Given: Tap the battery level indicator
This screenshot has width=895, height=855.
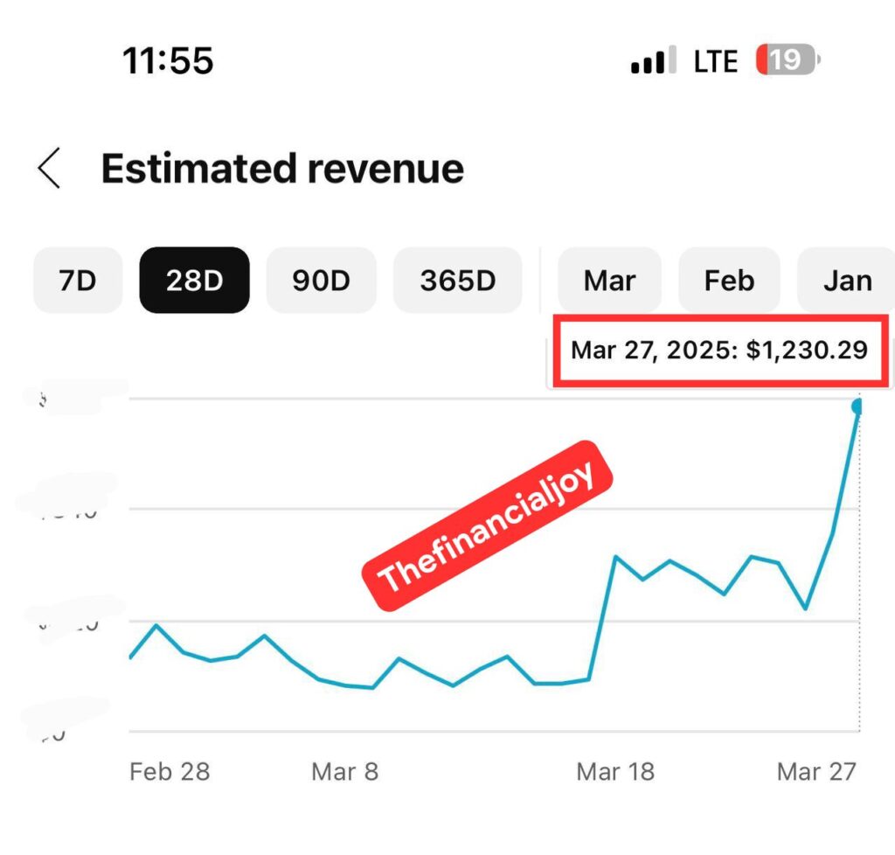Looking at the screenshot, I should [788, 60].
